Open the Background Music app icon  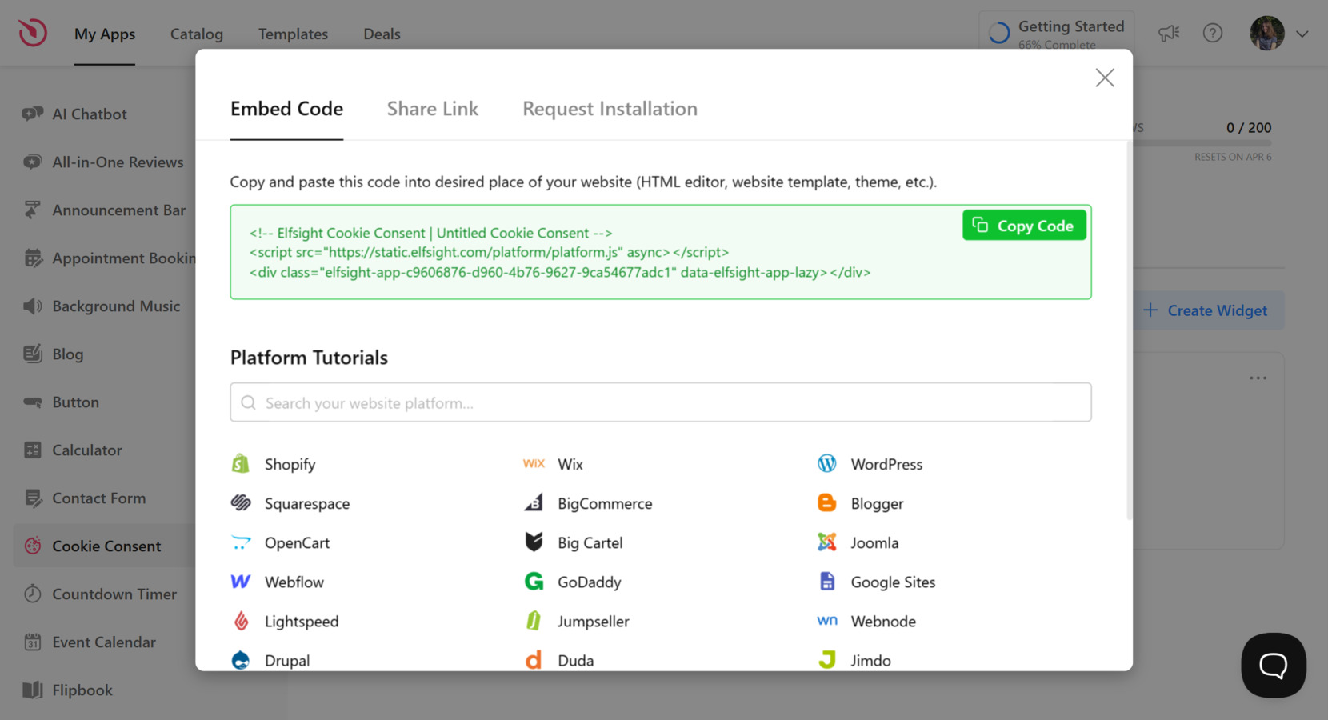pos(30,306)
